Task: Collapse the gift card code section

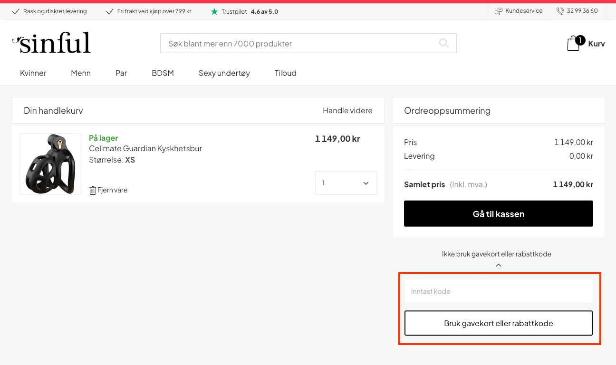Action: (498, 265)
